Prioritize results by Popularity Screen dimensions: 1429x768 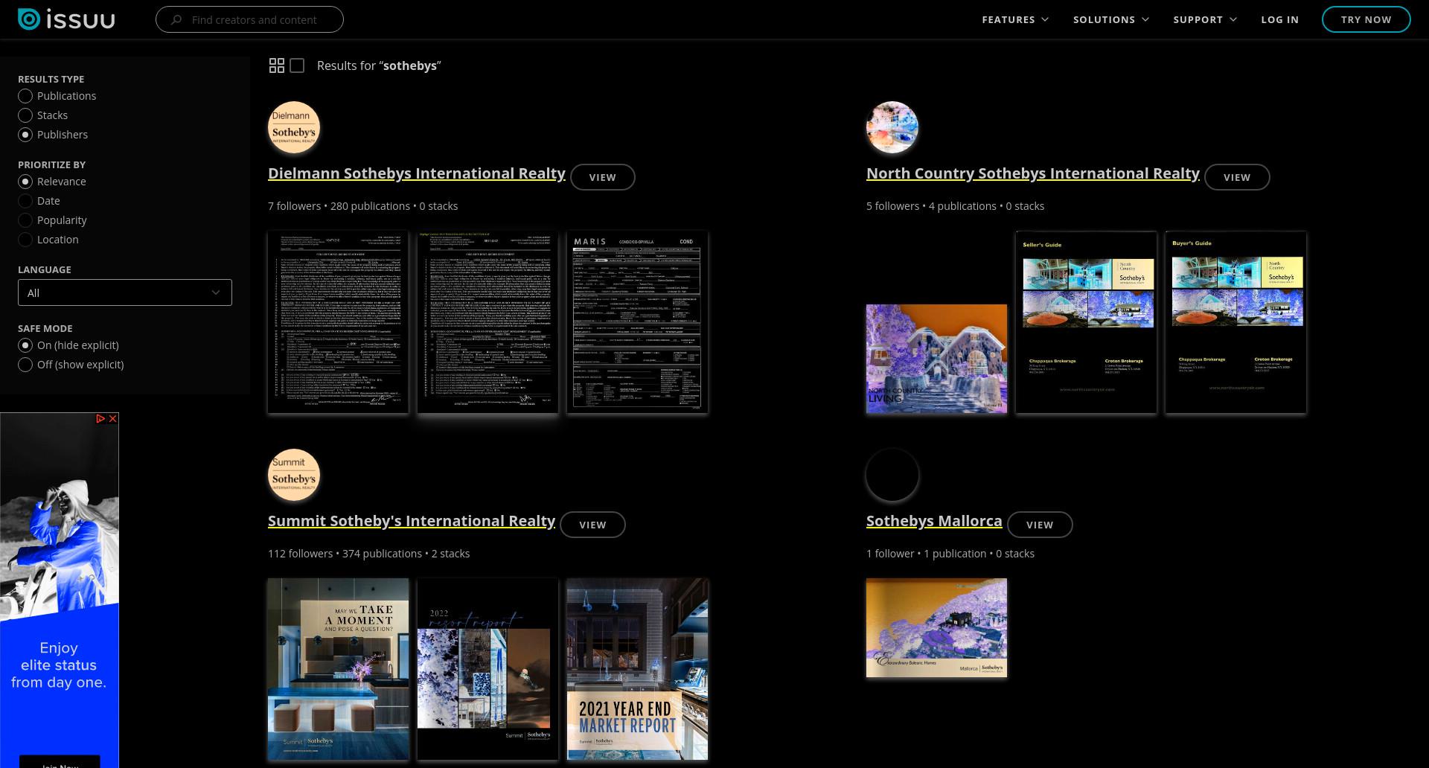(x=52, y=220)
